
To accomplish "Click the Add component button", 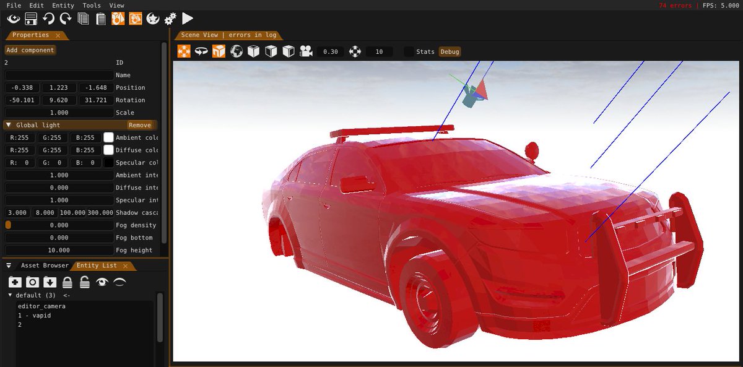I will tap(30, 50).
